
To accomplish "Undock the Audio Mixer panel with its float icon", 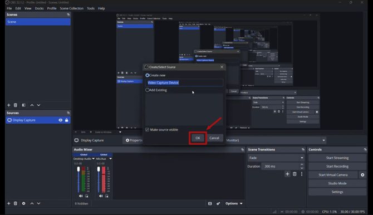I will click(x=242, y=149).
